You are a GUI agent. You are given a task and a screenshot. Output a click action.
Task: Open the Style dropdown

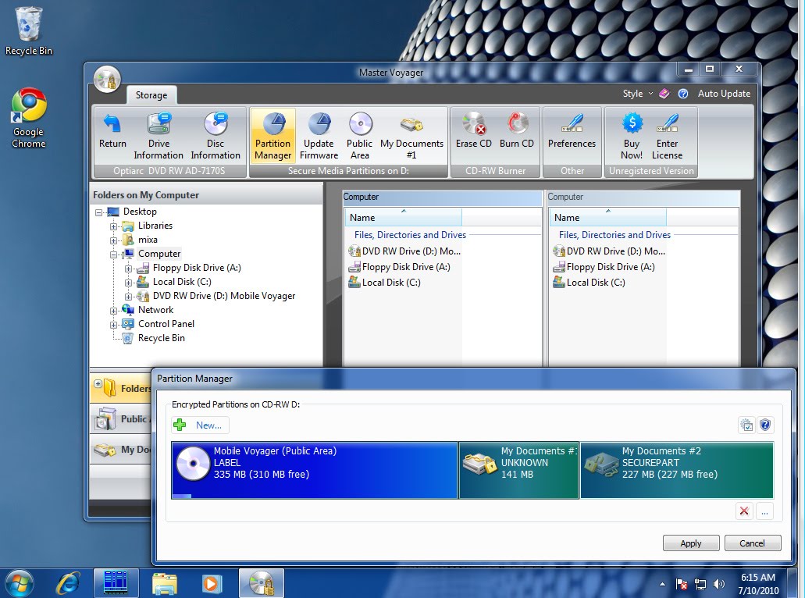[638, 94]
